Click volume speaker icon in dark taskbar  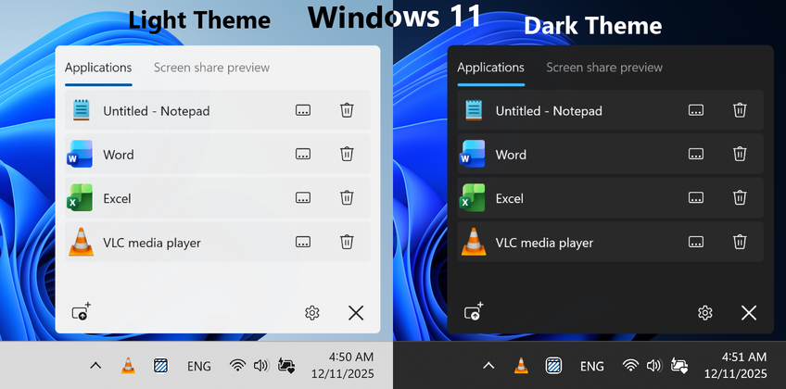coord(654,366)
